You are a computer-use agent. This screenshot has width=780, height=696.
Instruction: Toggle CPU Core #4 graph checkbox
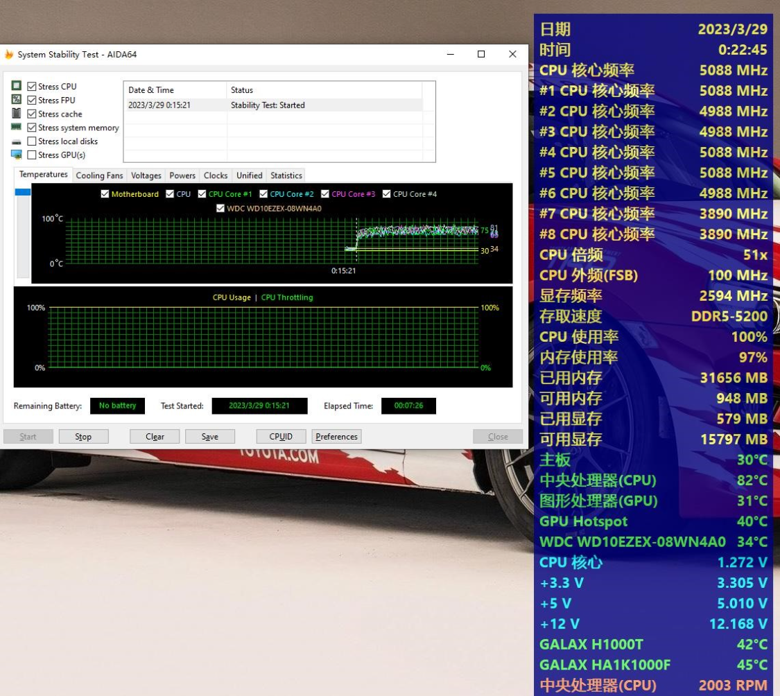(x=386, y=194)
